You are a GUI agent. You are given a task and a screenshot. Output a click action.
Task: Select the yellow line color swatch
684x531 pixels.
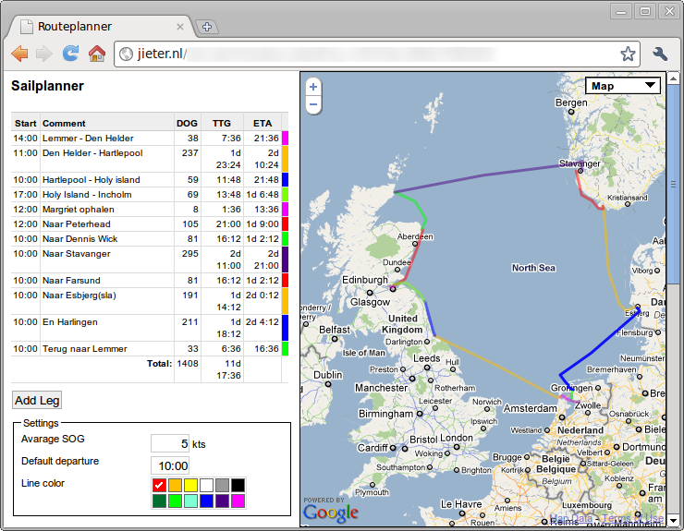click(x=190, y=485)
